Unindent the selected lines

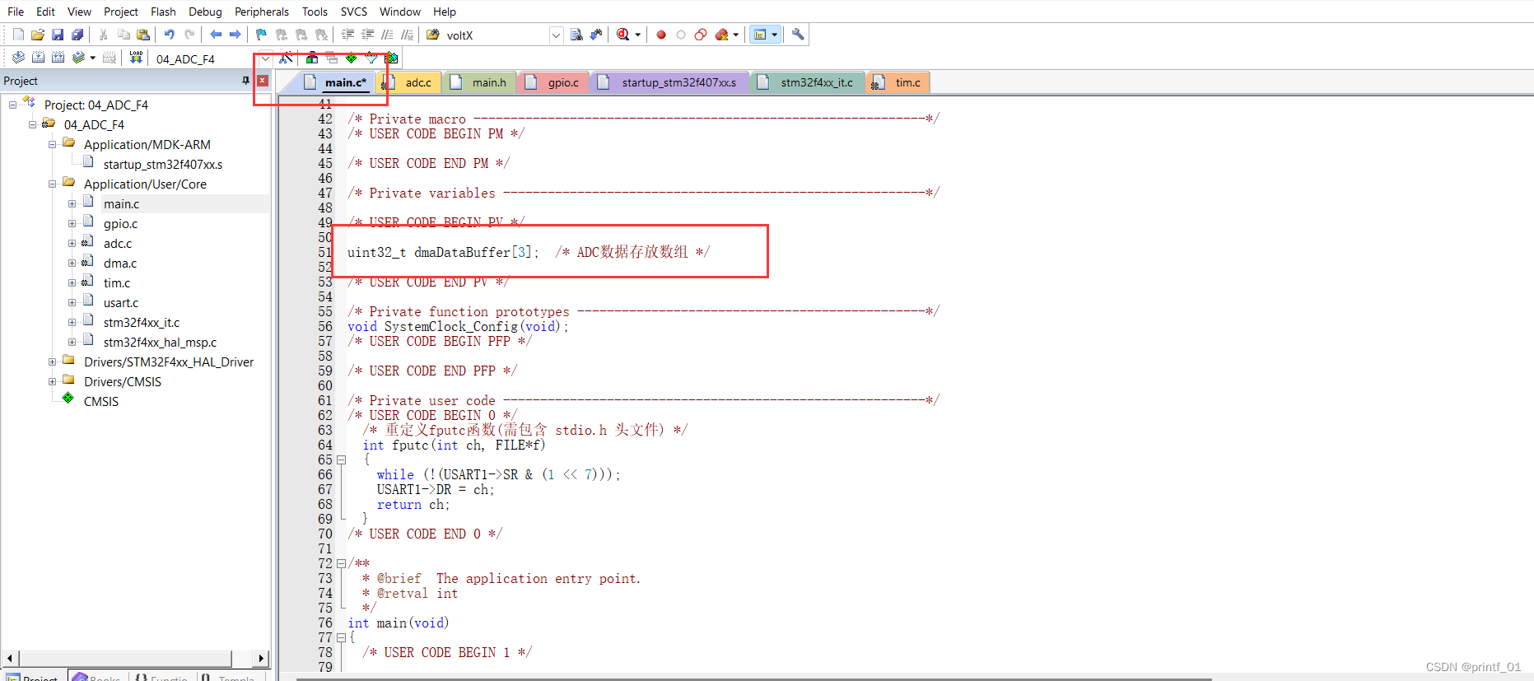coord(368,35)
